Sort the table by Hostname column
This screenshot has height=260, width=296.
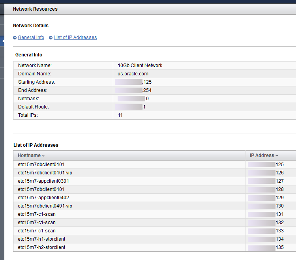coord(31,155)
